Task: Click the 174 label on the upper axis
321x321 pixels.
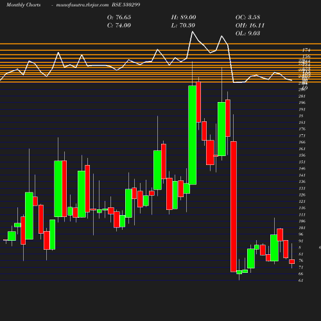Action: [x=306, y=50]
